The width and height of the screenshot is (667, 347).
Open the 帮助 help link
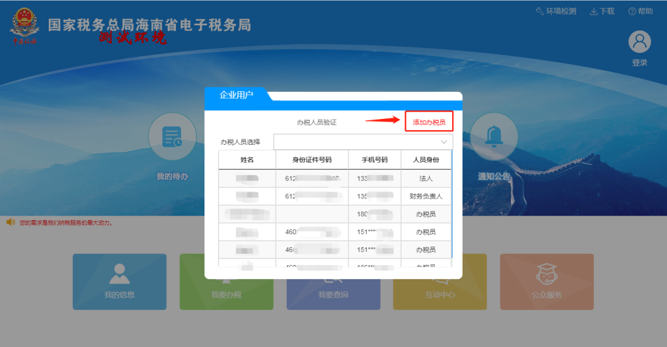pyautogui.click(x=640, y=12)
